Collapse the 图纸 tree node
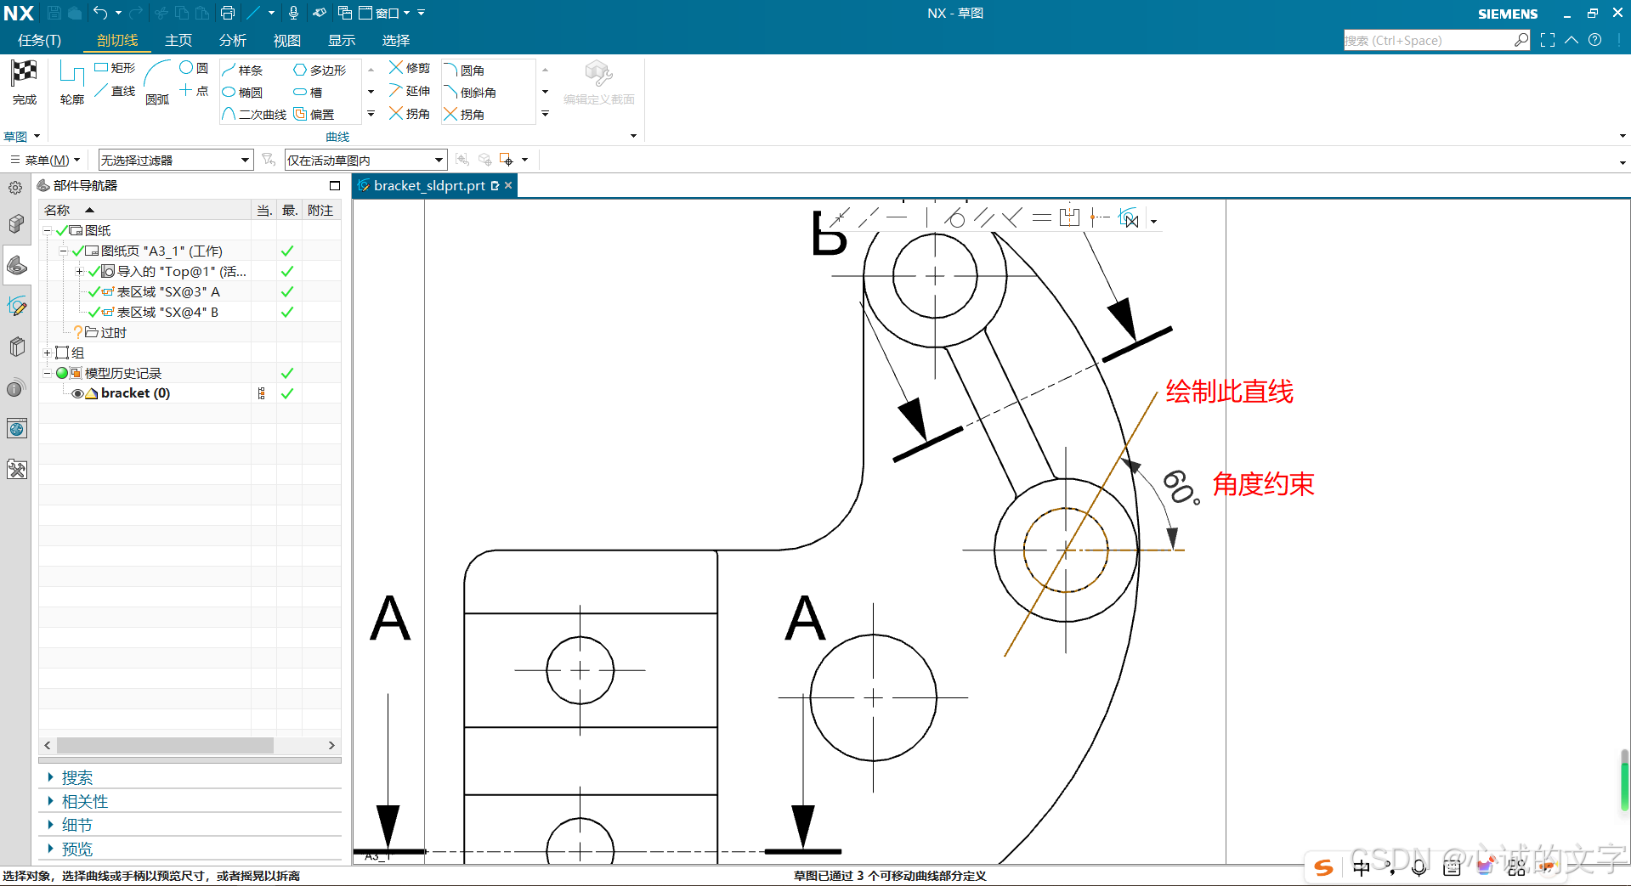Image resolution: width=1631 pixels, height=886 pixels. [x=48, y=230]
